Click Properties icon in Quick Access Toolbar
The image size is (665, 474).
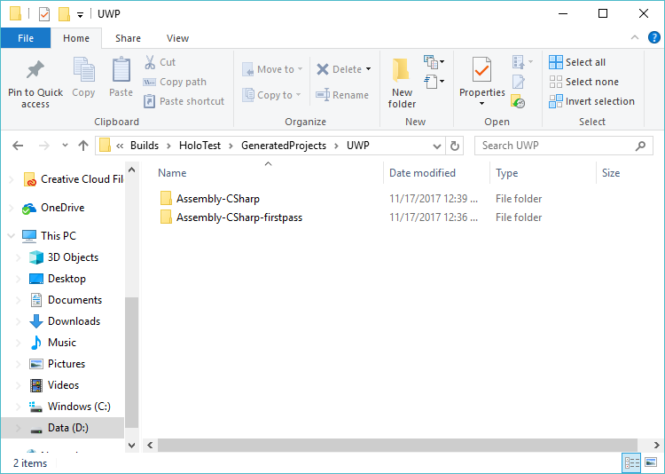point(44,14)
